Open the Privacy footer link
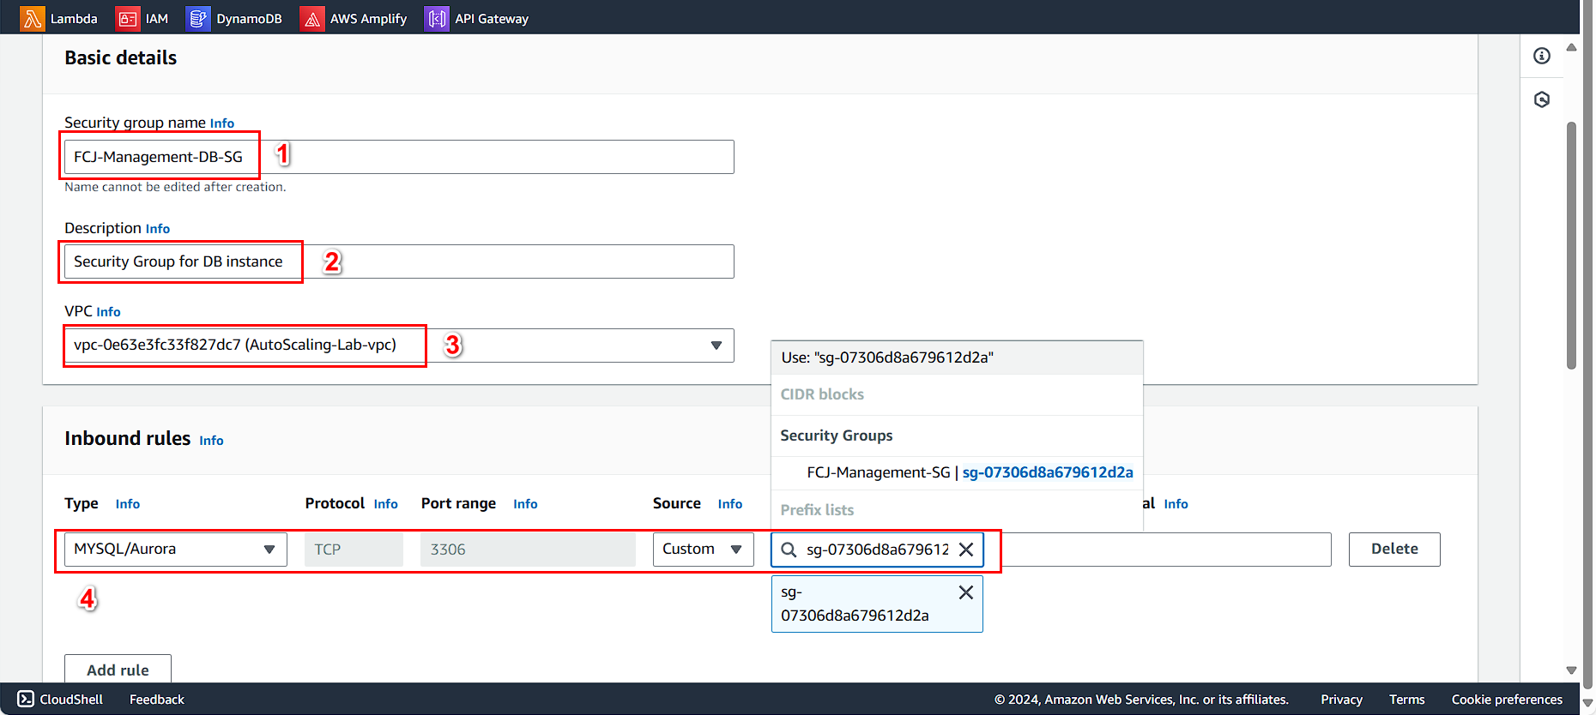Viewport: 1596px width, 715px height. 1342,700
